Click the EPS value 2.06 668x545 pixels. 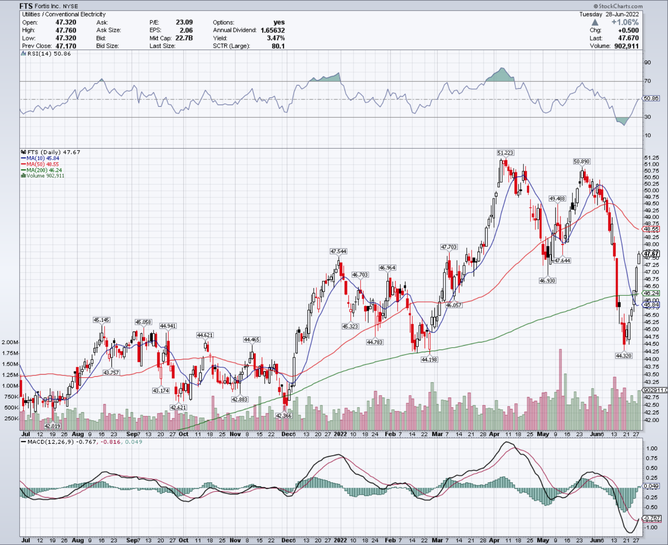pyautogui.click(x=186, y=30)
